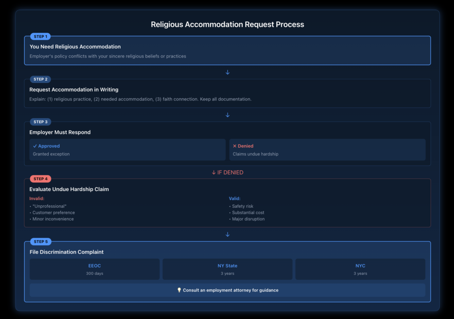Screen dimensions: 454x319
Task: Select the File Discrimination Complaint panel
Action: coord(67,252)
